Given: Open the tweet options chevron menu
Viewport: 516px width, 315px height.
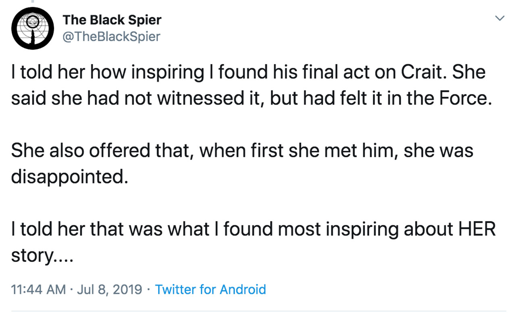Looking at the screenshot, I should (500, 18).
